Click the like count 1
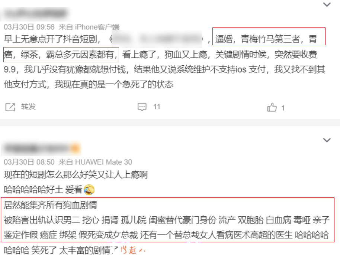The height and width of the screenshot is (259, 340). 283,108
